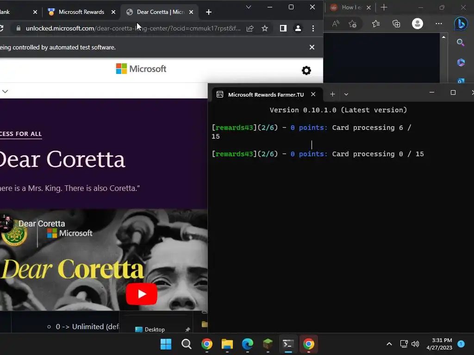Viewport: 474px width, 355px height.
Task: Open page settings gear icon
Action: (306, 70)
